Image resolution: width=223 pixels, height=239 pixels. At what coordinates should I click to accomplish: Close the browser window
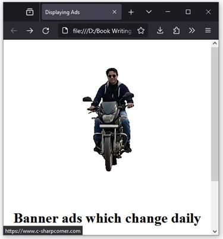point(208,12)
